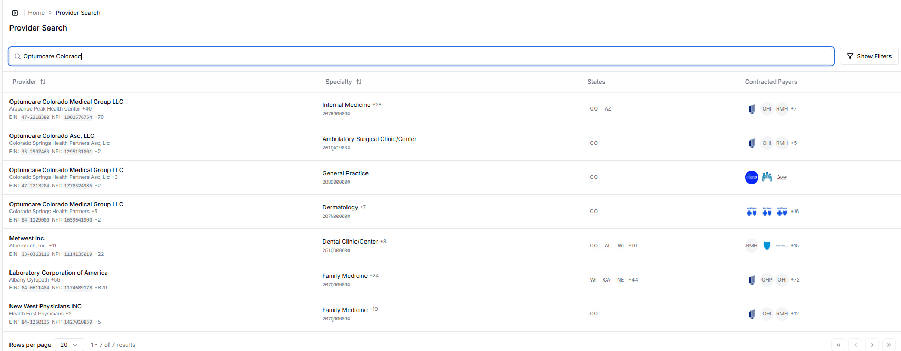Click the filter funnel icon
Image resolution: width=901 pixels, height=351 pixels.
tap(850, 56)
